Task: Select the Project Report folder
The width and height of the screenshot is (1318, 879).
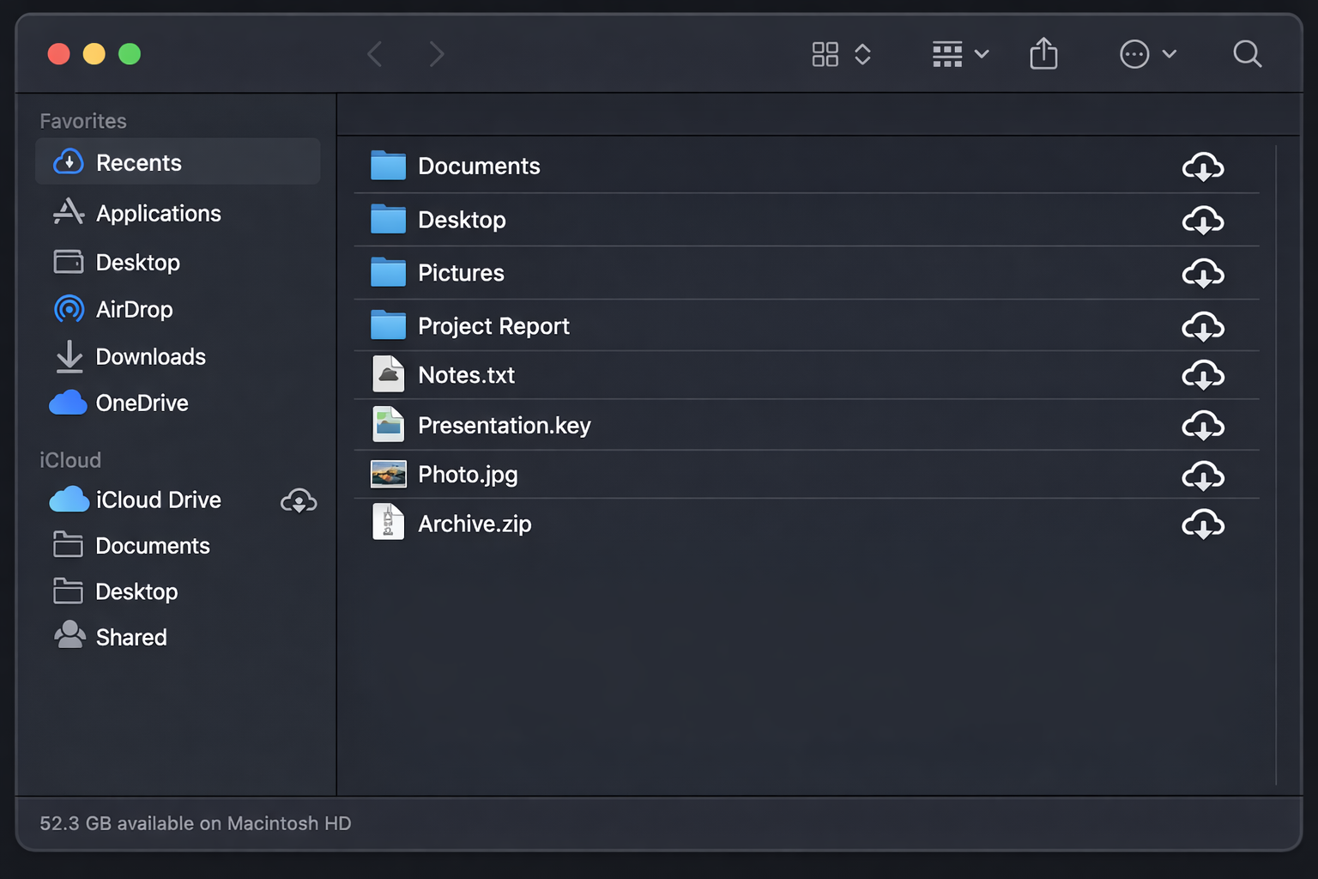Action: (x=807, y=325)
